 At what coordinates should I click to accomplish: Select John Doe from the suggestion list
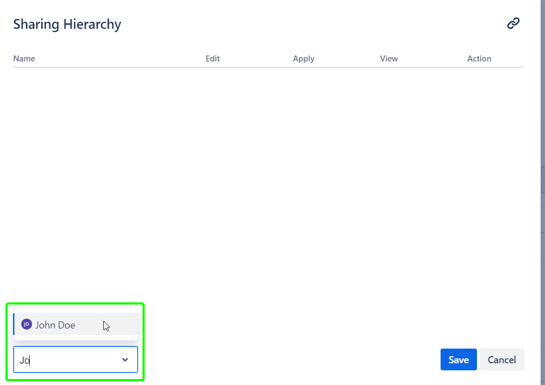tap(76, 325)
